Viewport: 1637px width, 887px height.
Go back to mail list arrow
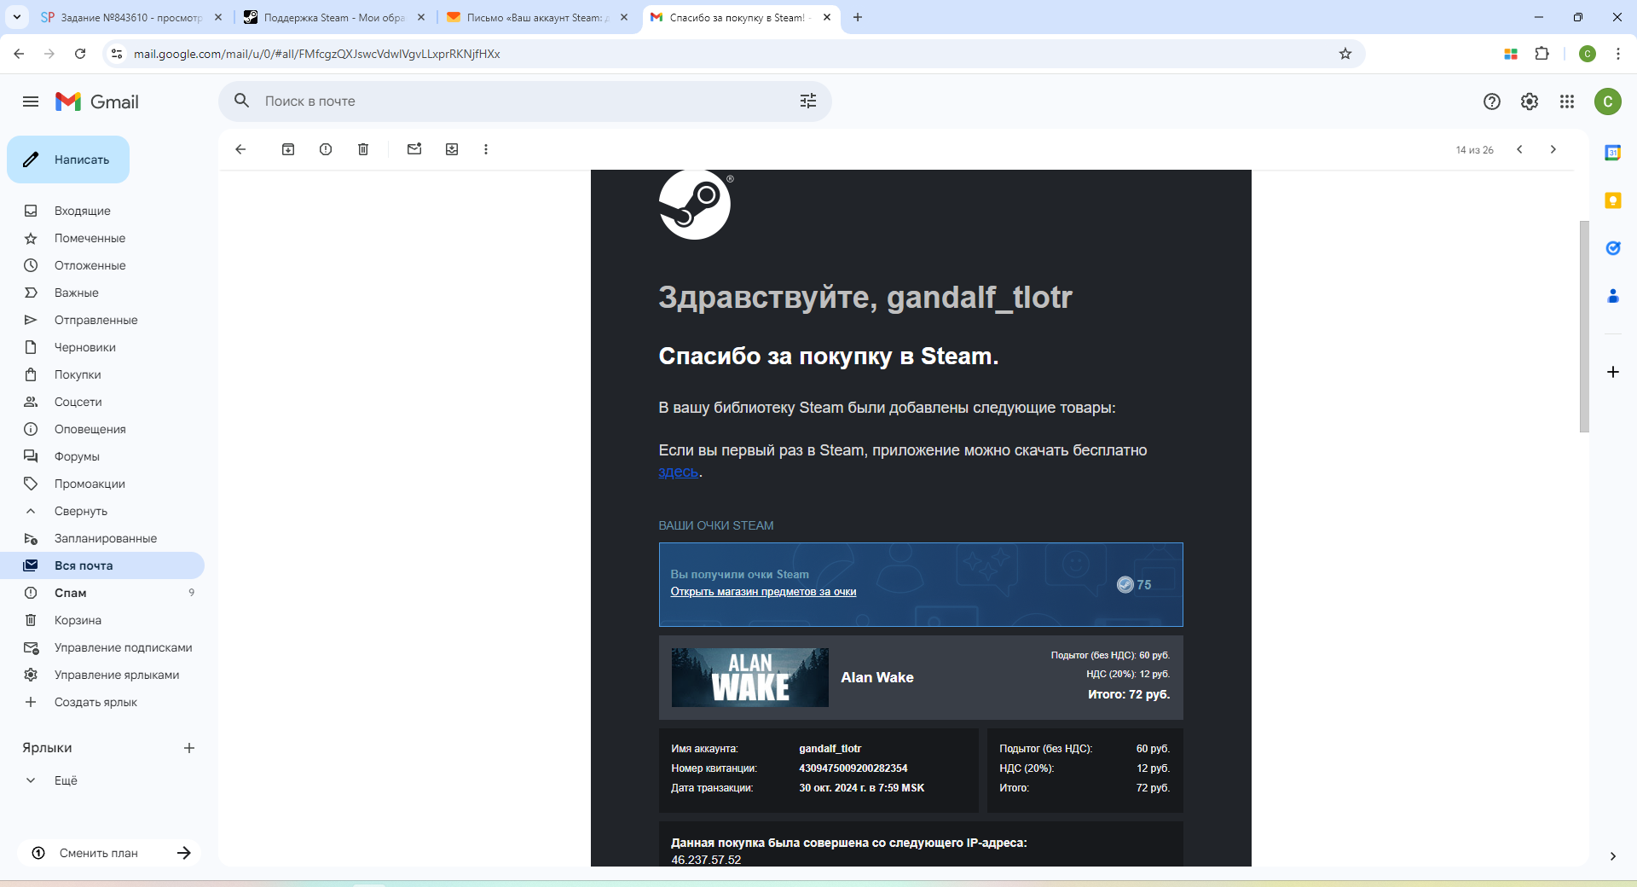coord(240,149)
